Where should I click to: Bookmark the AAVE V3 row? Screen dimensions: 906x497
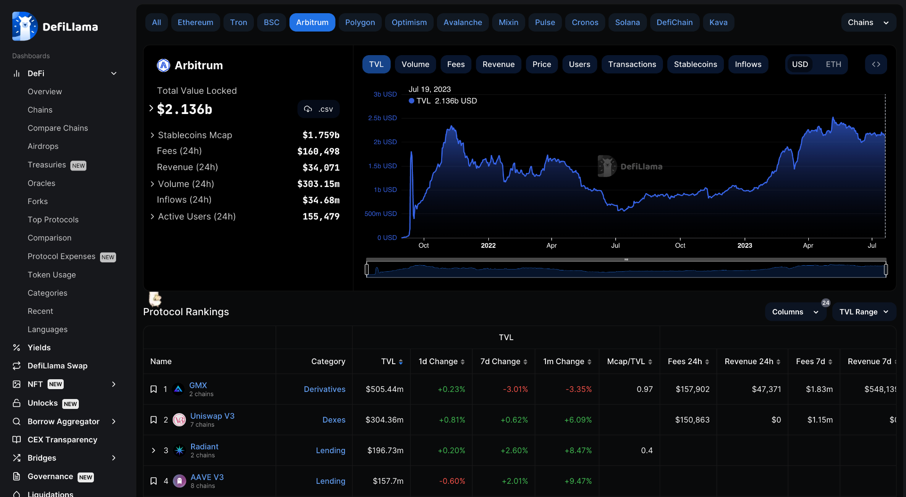point(153,481)
